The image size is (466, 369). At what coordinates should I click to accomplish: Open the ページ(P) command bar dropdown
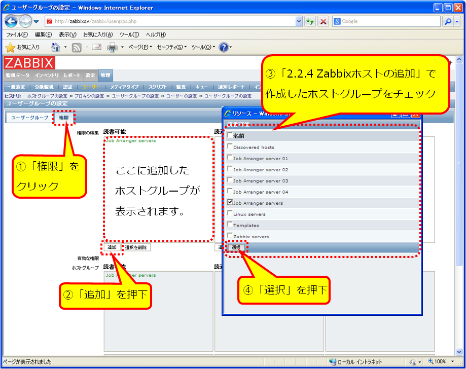click(x=140, y=47)
